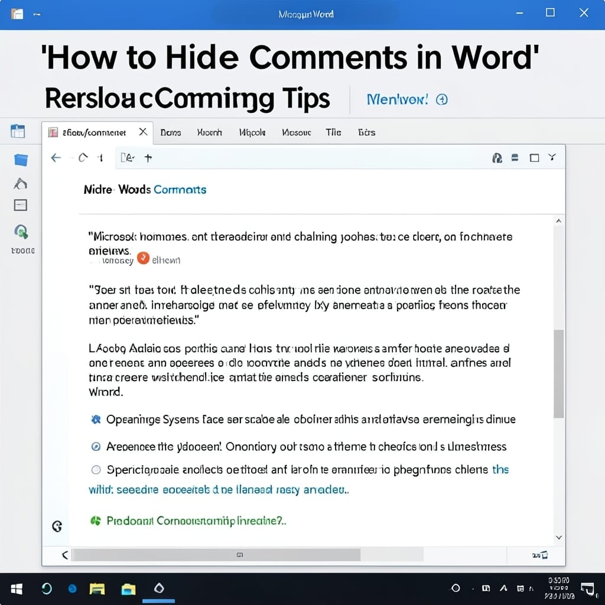
Task: Open the 'Doms' tab
Action: click(171, 132)
